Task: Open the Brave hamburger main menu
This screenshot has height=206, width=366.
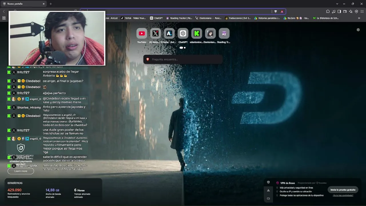Action: [x=362, y=11]
